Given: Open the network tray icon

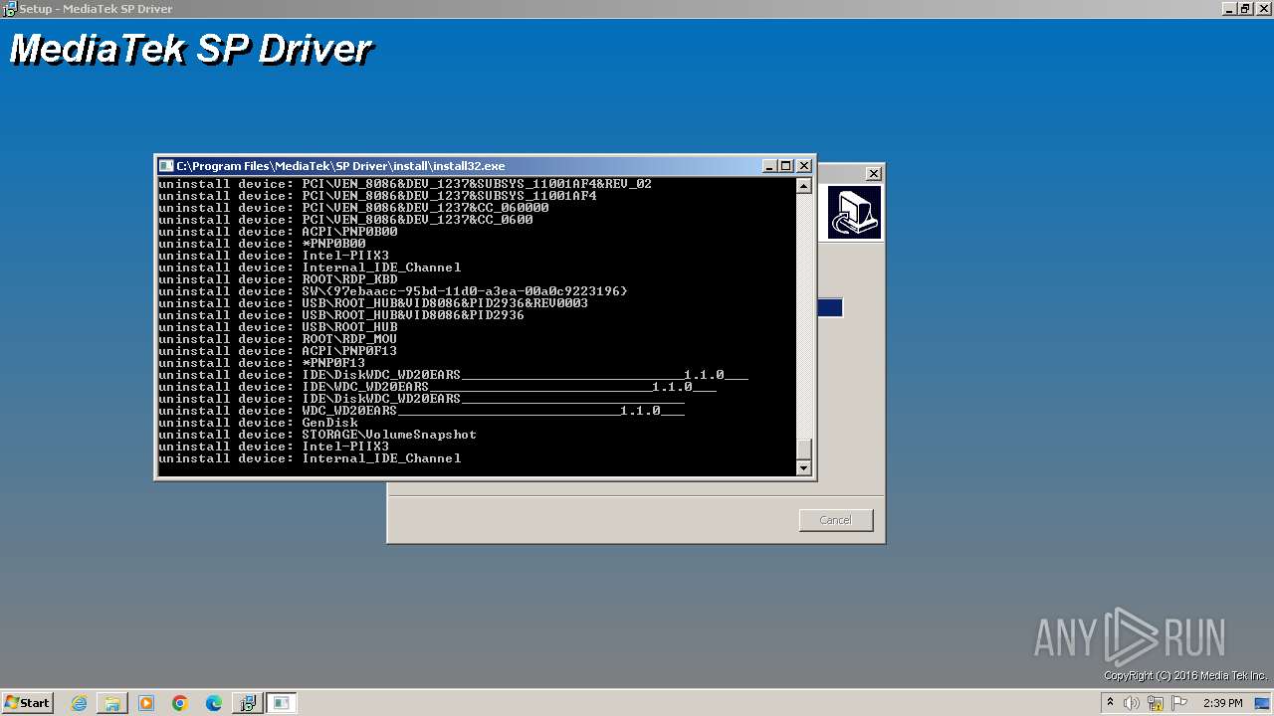Looking at the screenshot, I should (x=1156, y=703).
